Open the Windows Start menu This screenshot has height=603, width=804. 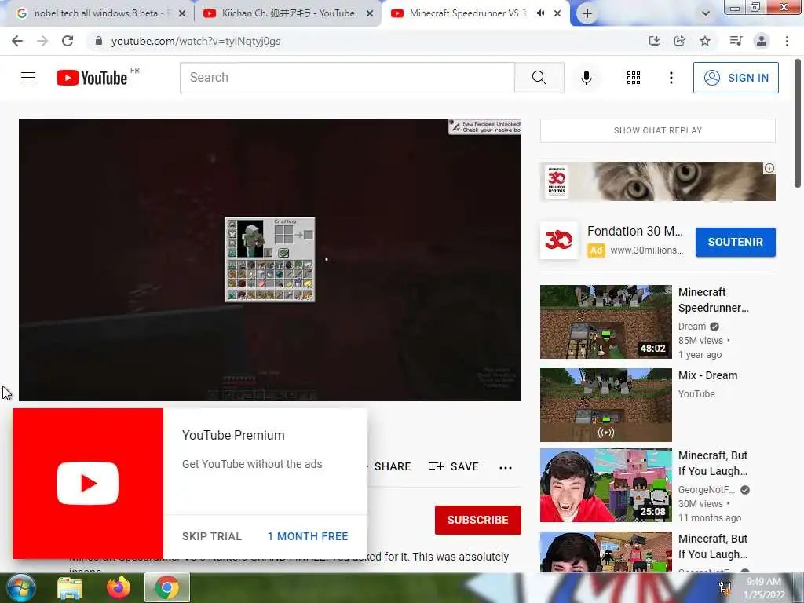21,587
